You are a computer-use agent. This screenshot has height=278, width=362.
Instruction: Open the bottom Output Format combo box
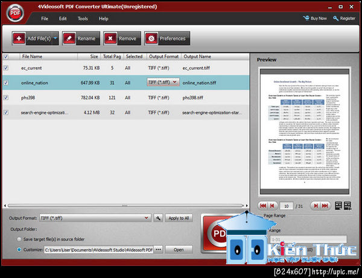(x=95, y=218)
